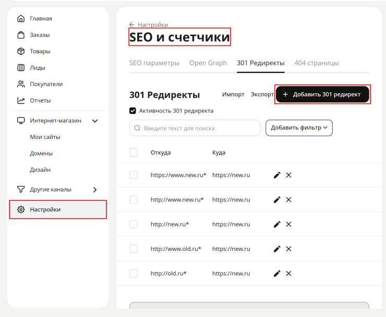386x317 pixels.
Task: Open Заказы in the sidebar menu
Action: click(40, 35)
